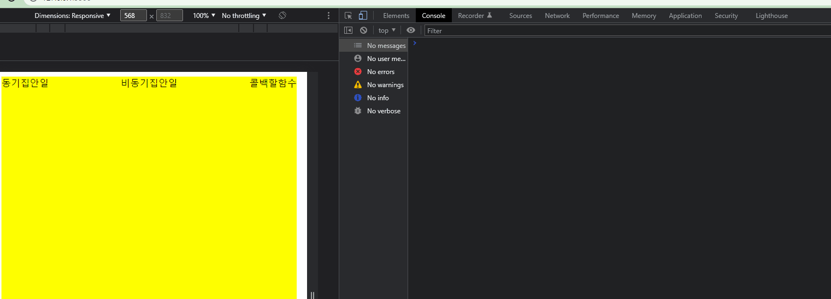Focus the console Filter input
The image size is (831, 299).
click(627, 30)
